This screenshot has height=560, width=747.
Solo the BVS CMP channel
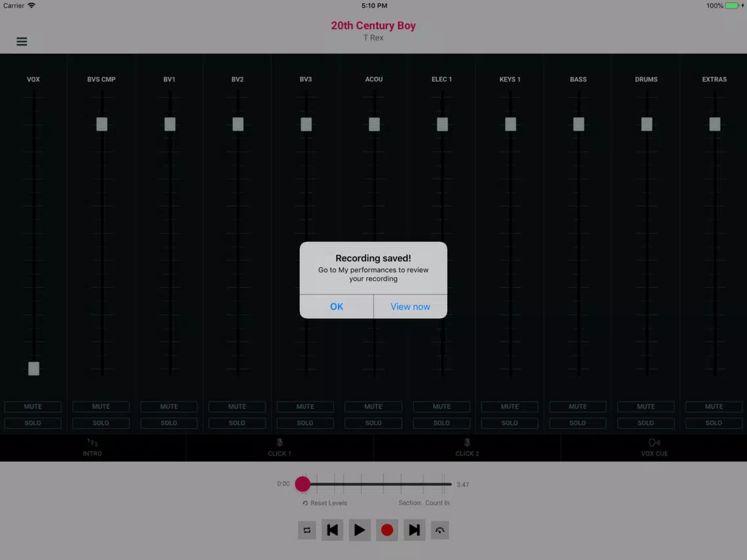101,423
